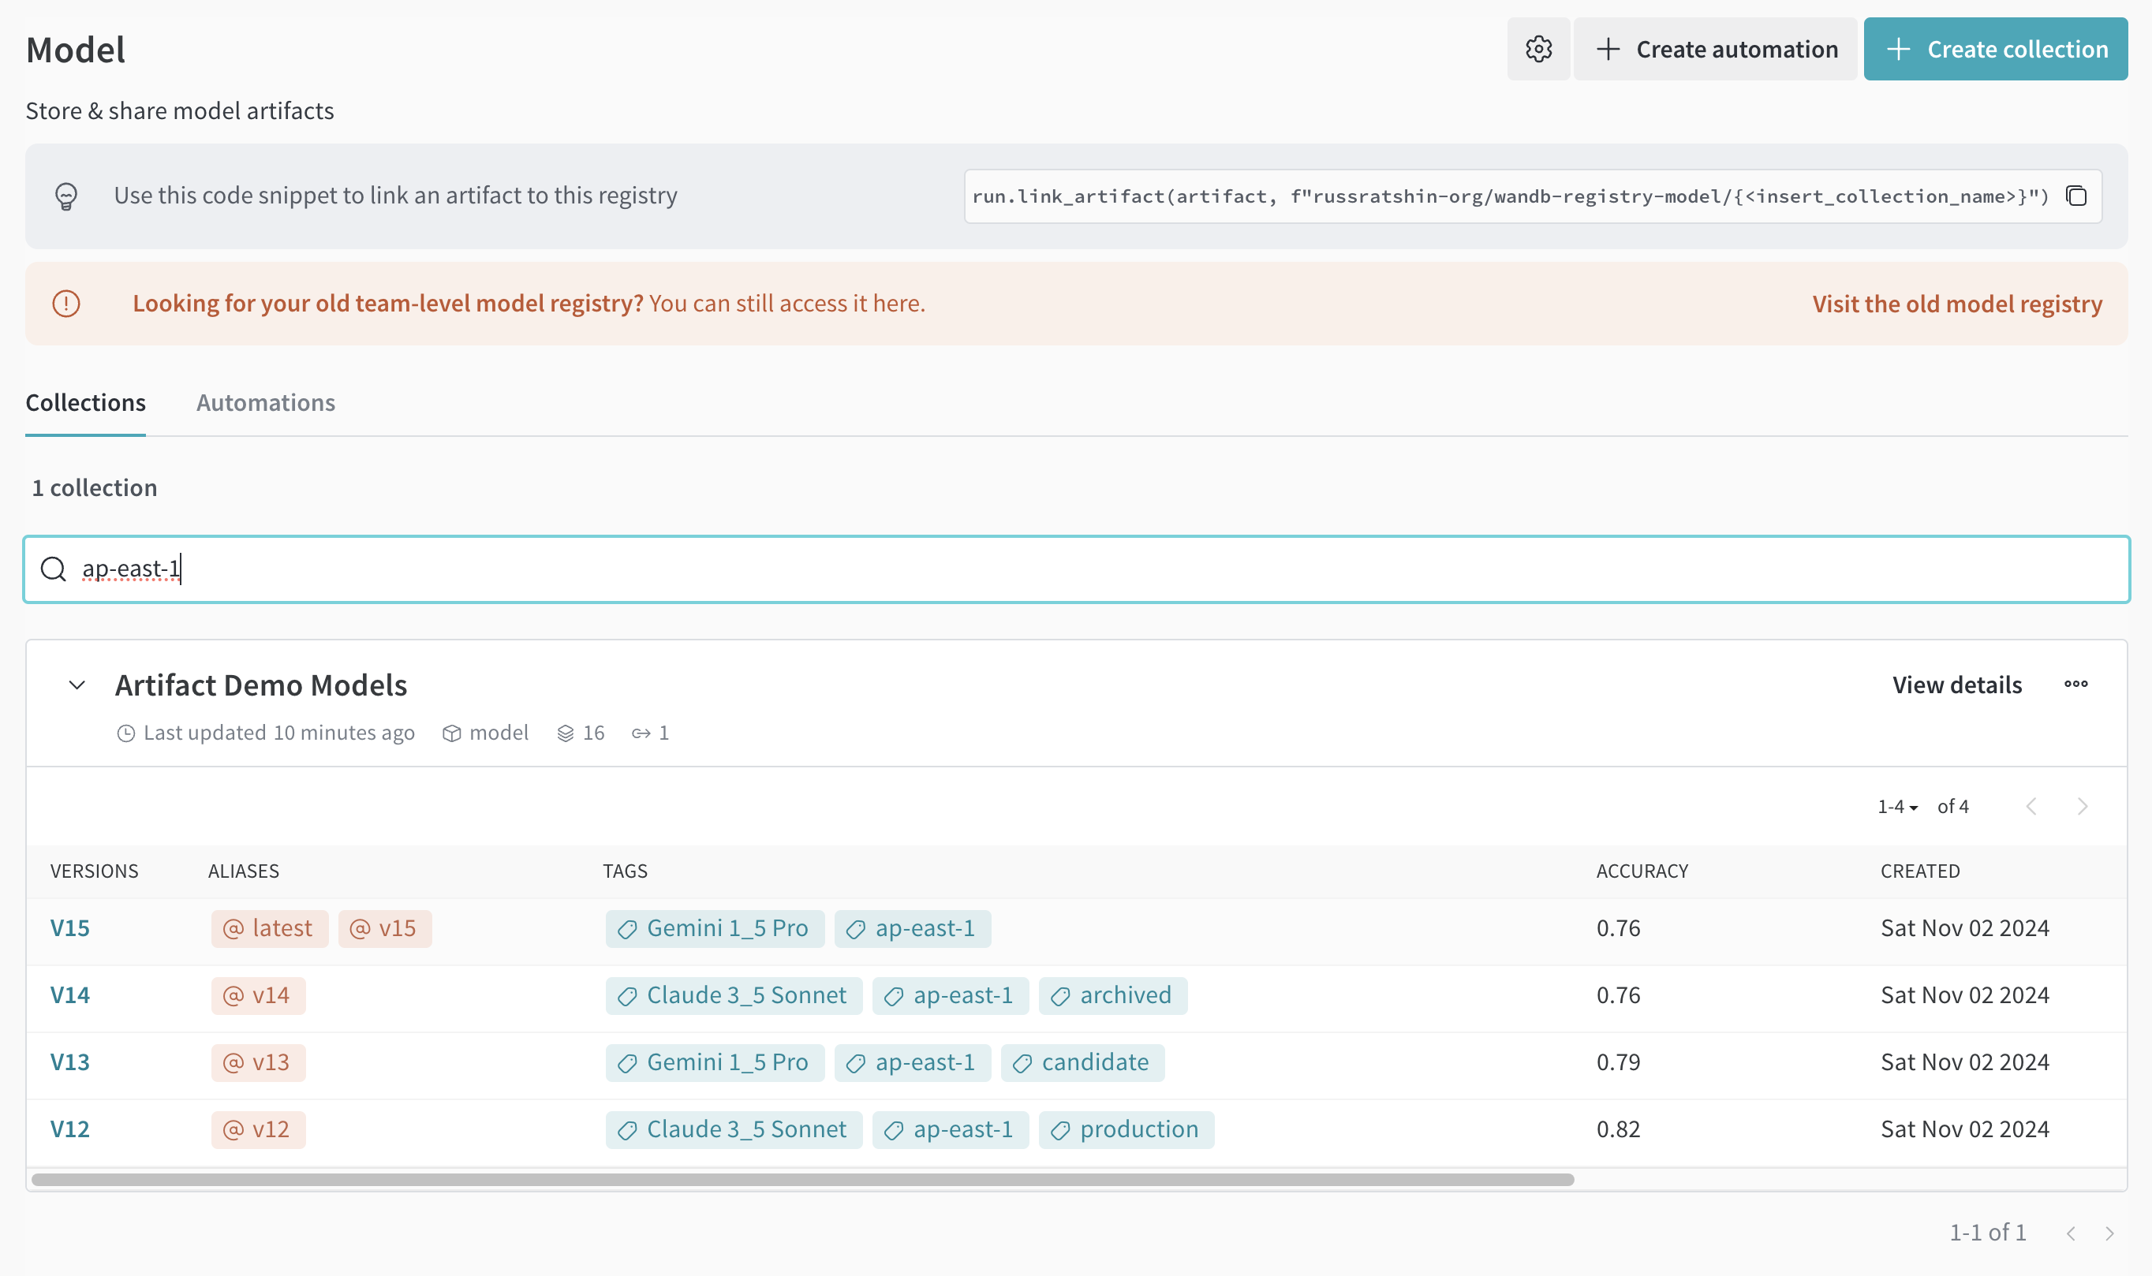
Task: Visit the old model registry link
Action: [1956, 304]
